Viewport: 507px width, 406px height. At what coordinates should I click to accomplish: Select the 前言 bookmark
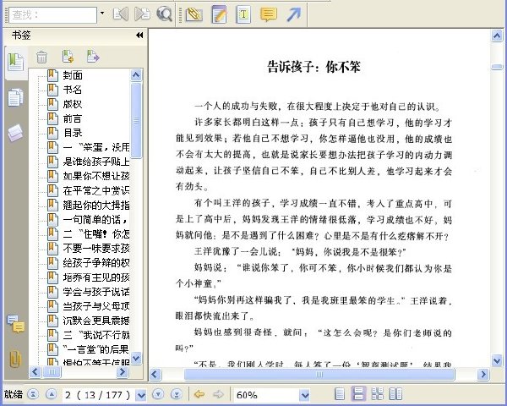tap(73, 118)
